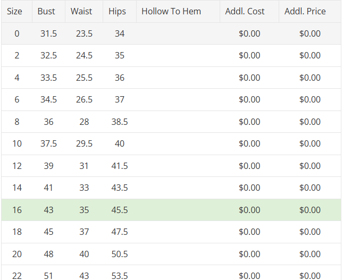Select the hips value 37 for size 6
The height and width of the screenshot is (280, 343).
coord(120,99)
